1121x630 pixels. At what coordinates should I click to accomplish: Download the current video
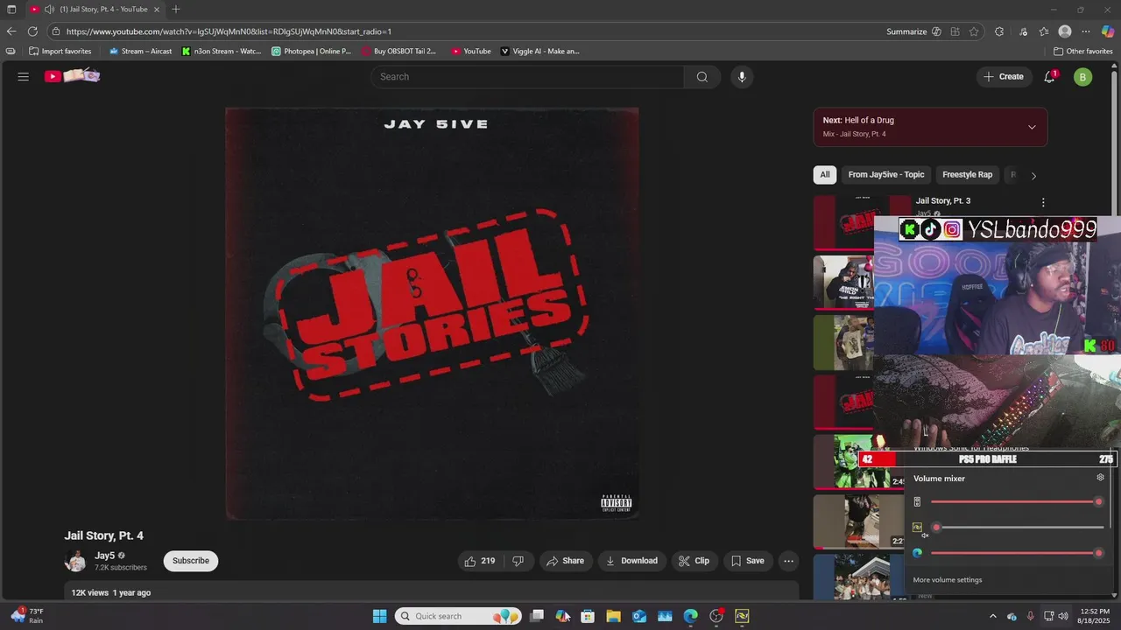(631, 561)
